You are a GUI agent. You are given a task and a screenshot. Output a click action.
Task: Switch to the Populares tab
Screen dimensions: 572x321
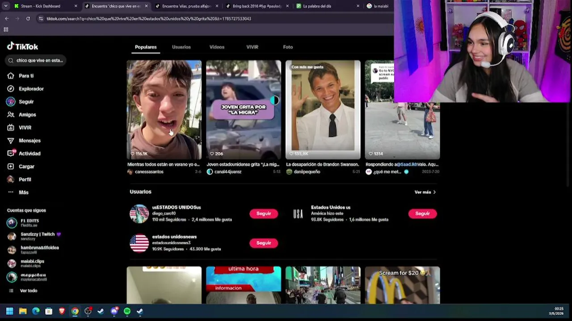coord(146,47)
